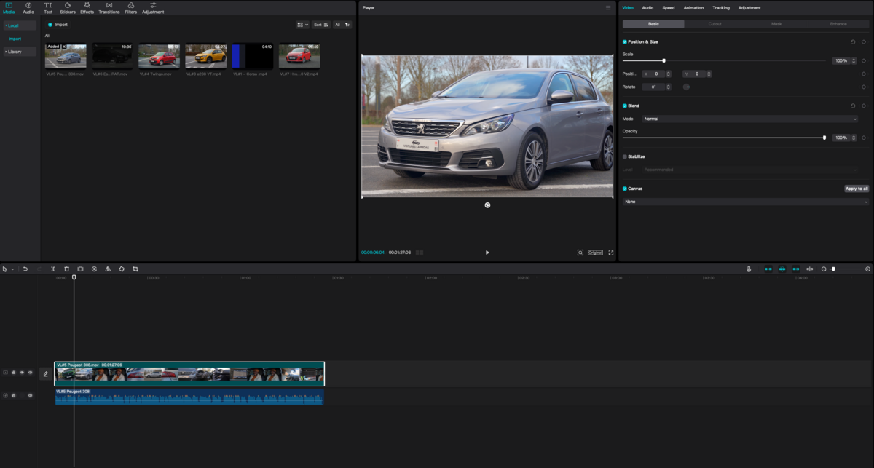Click the Delete trash icon above timeline

66,269
